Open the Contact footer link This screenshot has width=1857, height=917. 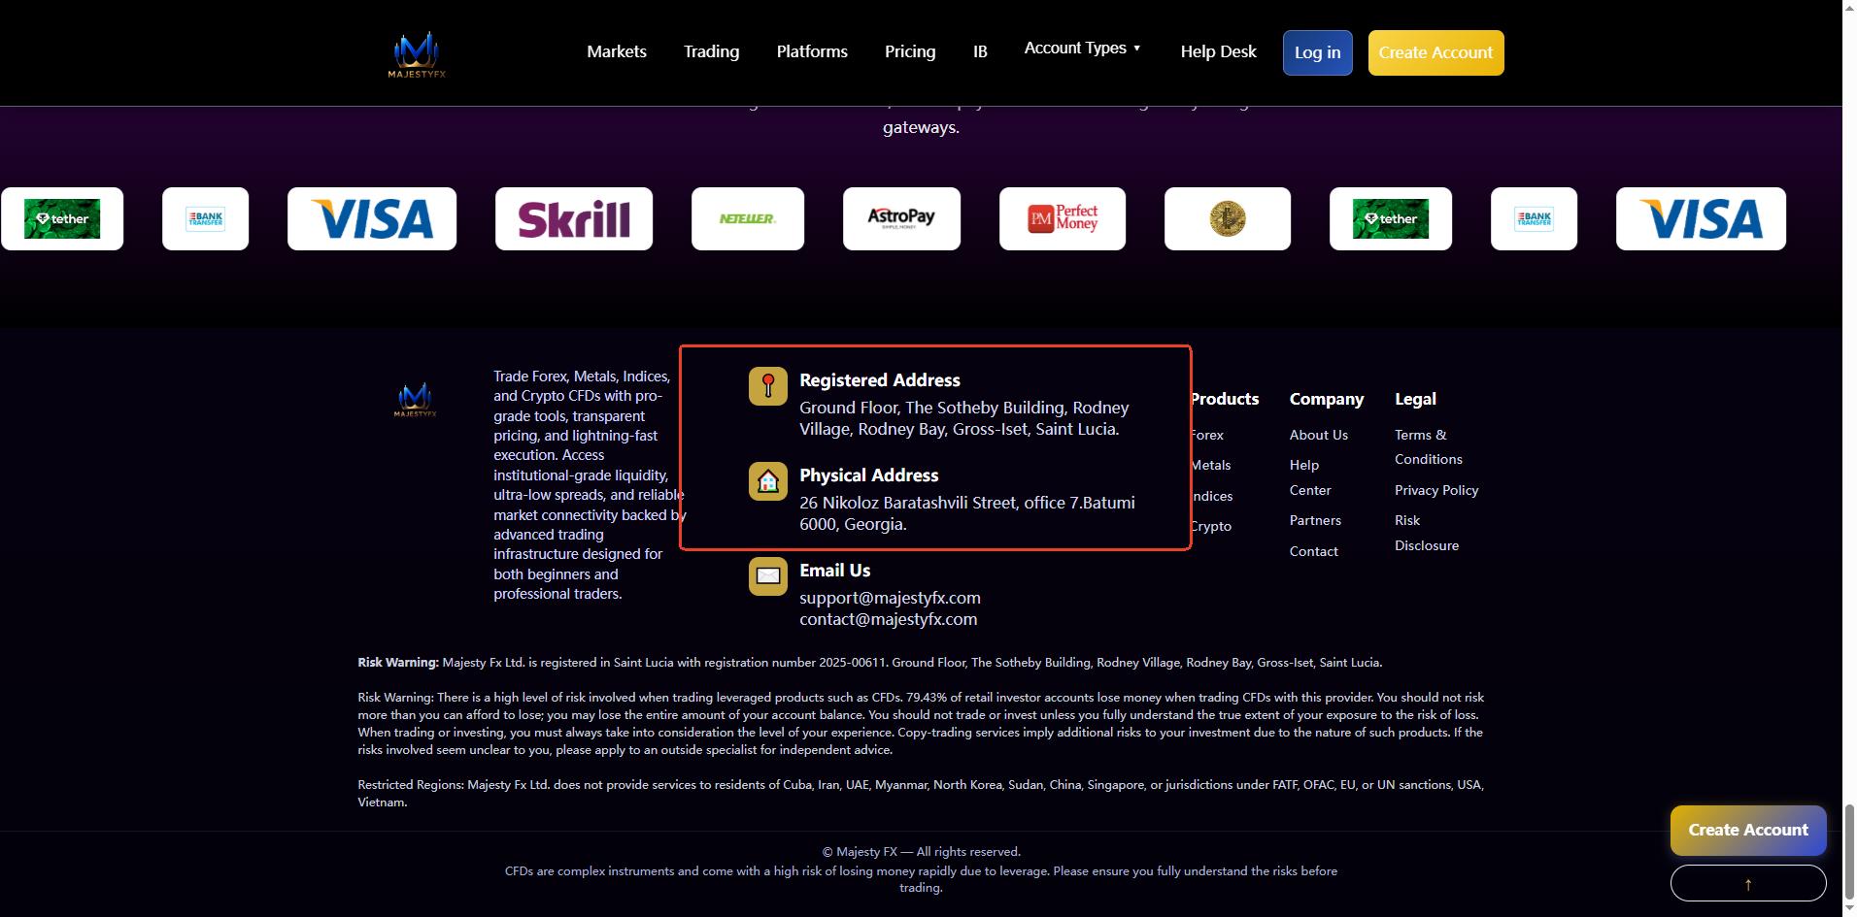(x=1313, y=551)
